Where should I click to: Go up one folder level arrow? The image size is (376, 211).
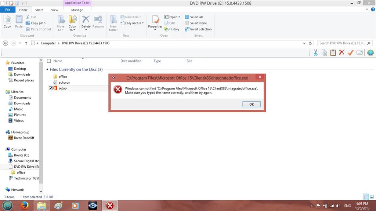pyautogui.click(x=26, y=43)
